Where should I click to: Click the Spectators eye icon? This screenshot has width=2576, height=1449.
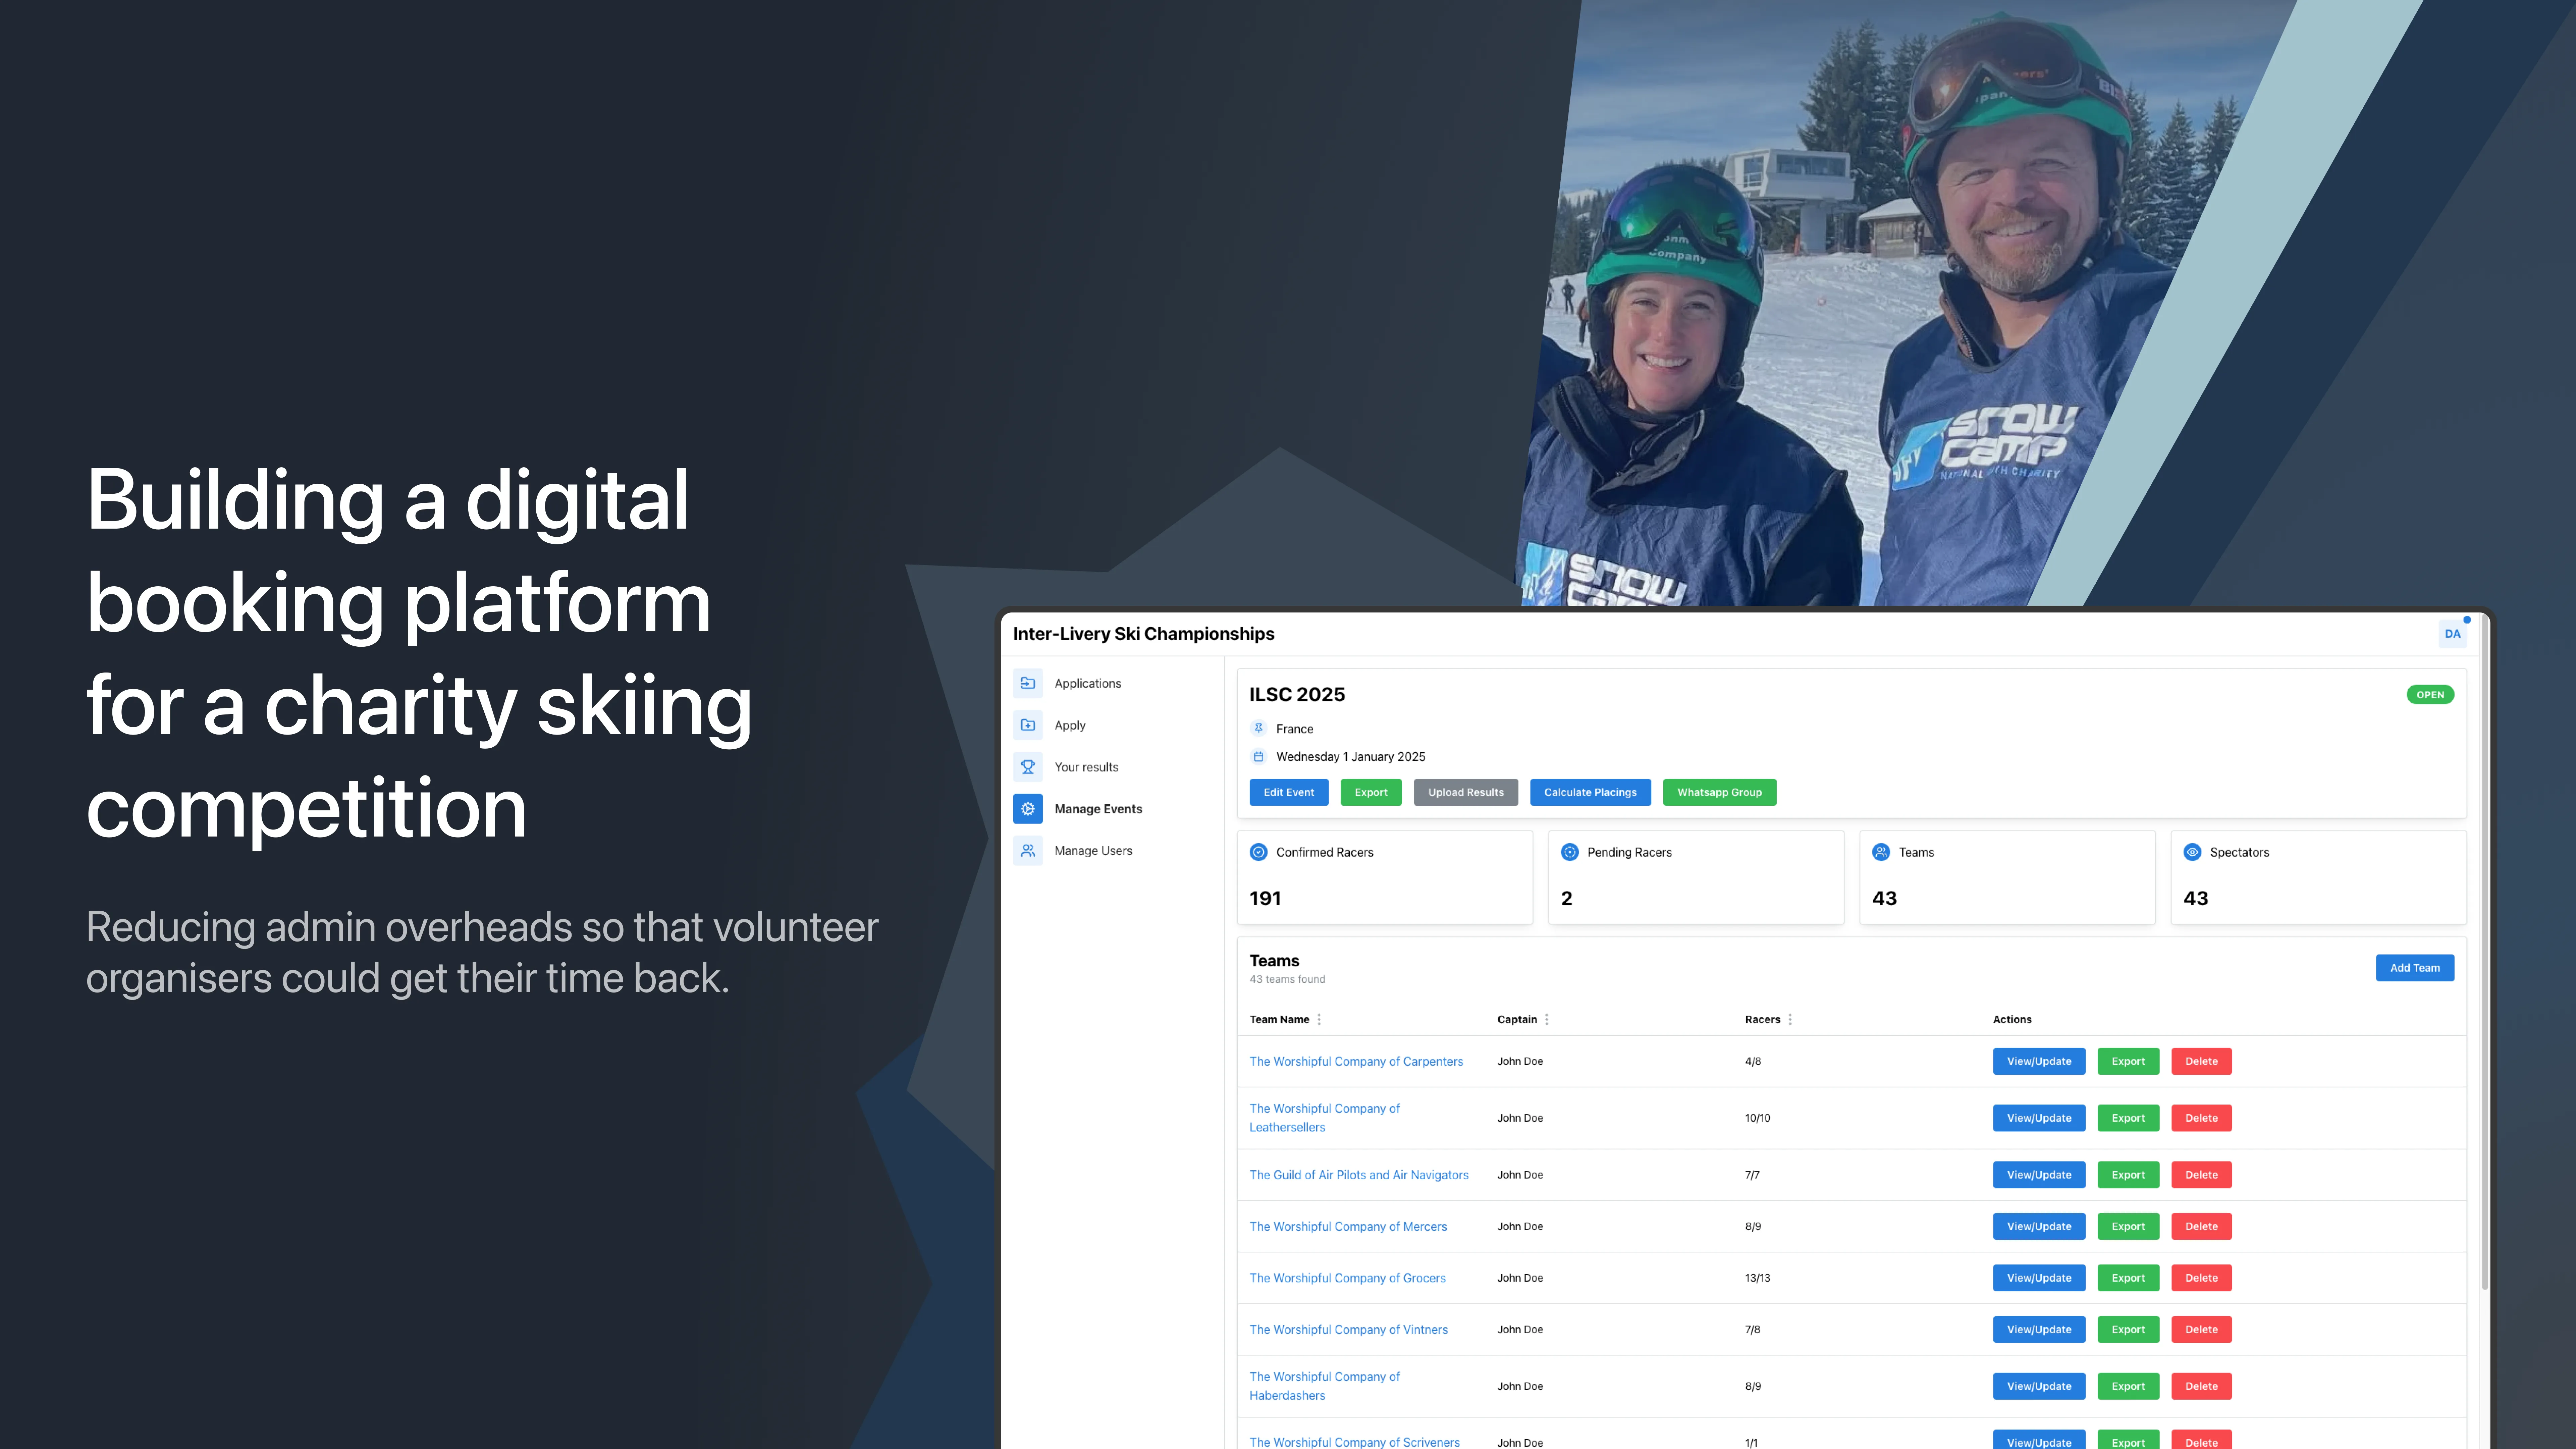click(x=2192, y=852)
